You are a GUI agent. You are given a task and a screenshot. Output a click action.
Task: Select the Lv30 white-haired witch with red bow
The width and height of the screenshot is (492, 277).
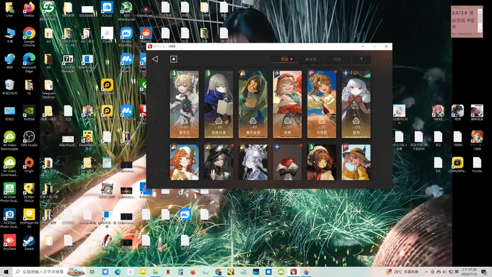[356, 104]
